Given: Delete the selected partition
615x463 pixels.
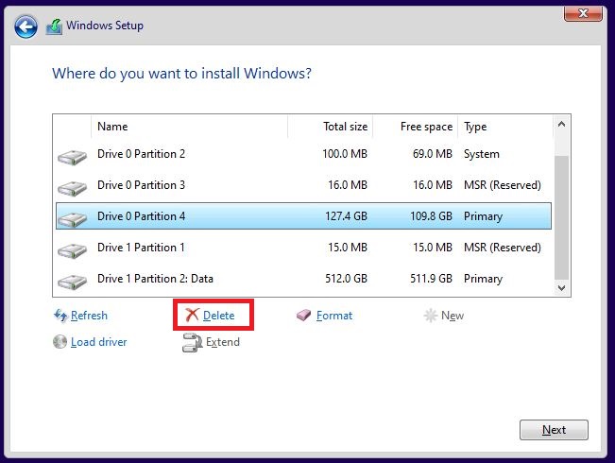Looking at the screenshot, I should (218, 316).
